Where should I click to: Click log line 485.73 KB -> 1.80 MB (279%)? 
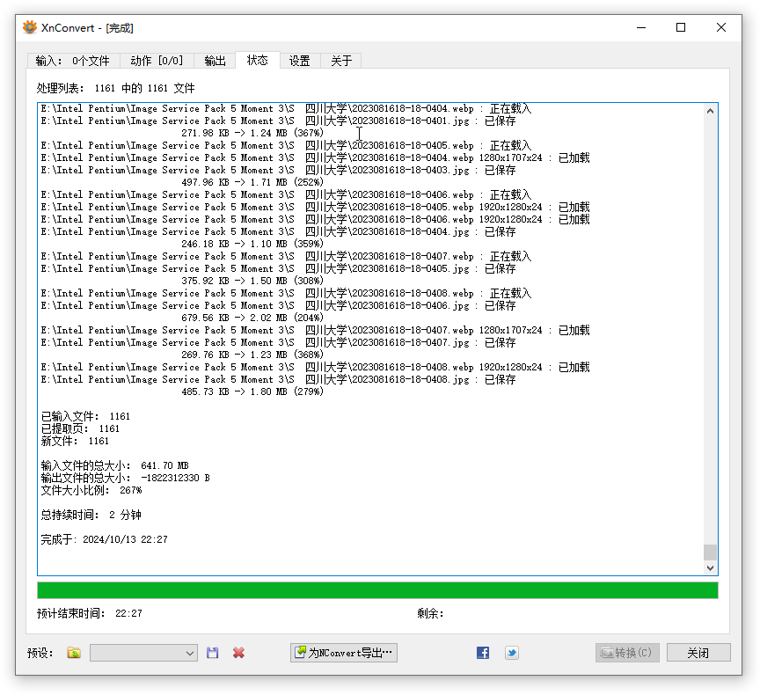[252, 391]
